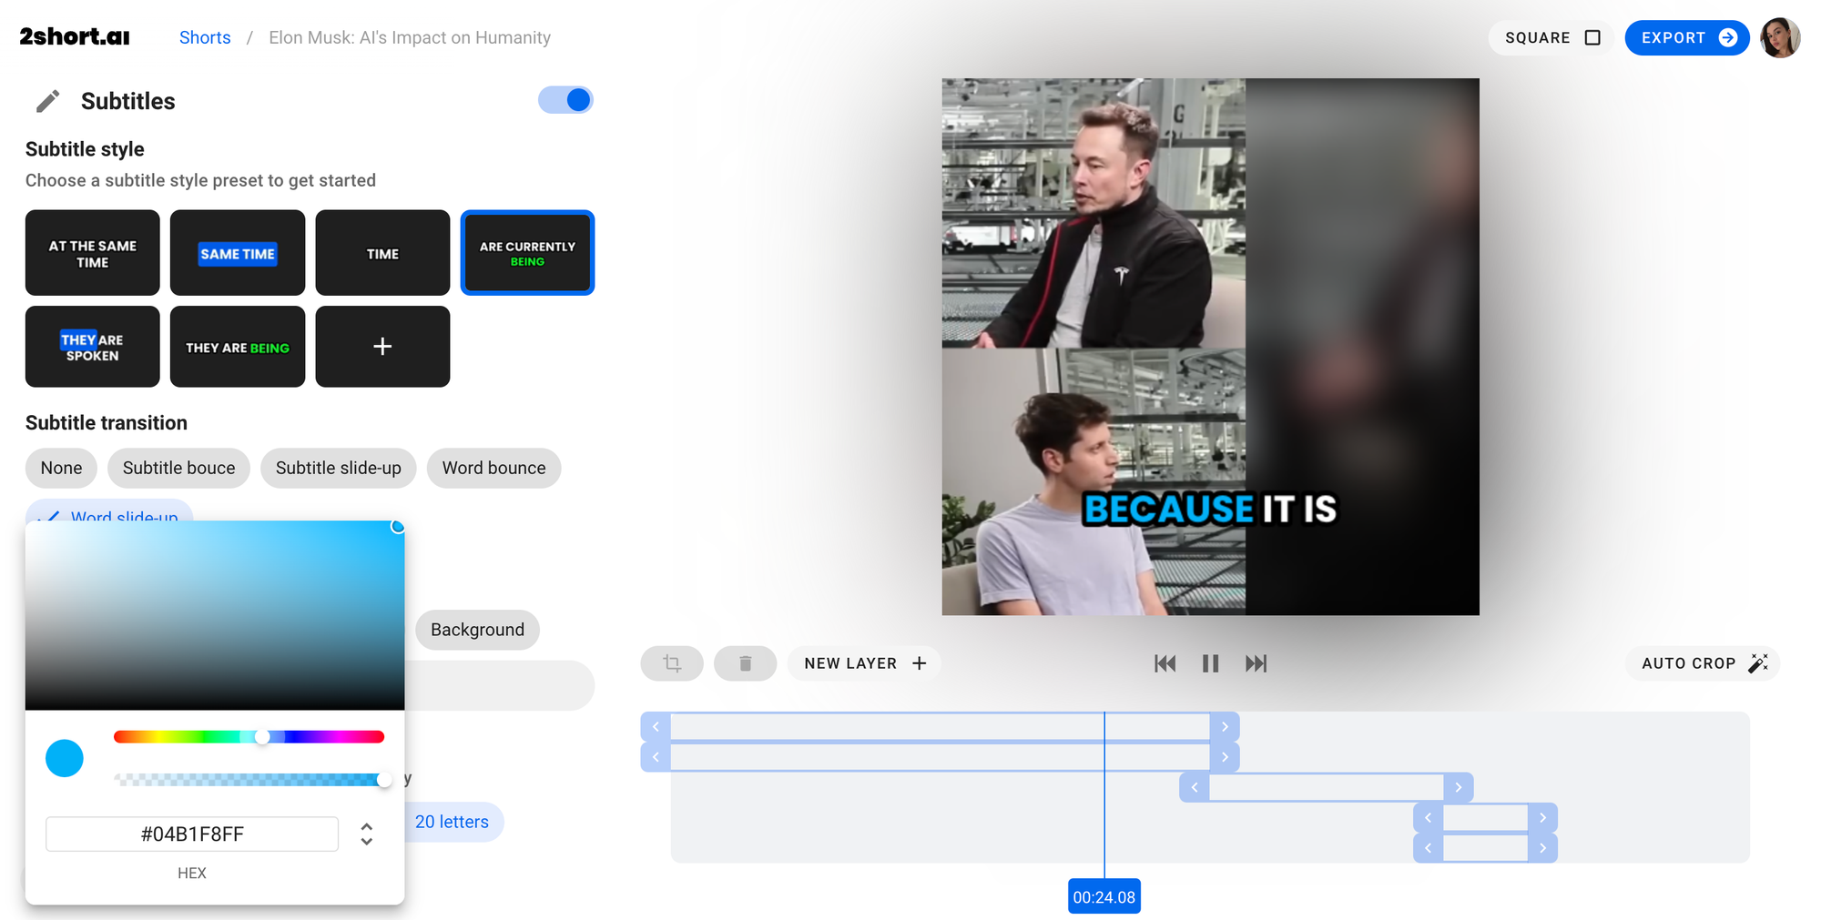Pick the Word bounce transition

tap(494, 468)
